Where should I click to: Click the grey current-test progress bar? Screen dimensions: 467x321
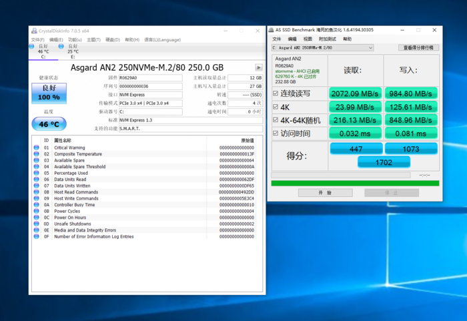(x=341, y=175)
